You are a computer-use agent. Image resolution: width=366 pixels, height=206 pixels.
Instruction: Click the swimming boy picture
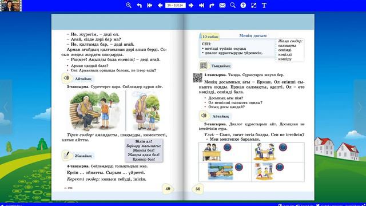point(220,172)
